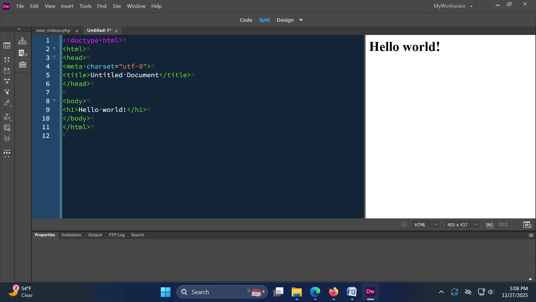Screen dimensions: 536x302
Task: Open the 405 x 437 window size dropdown
Action: point(462,225)
